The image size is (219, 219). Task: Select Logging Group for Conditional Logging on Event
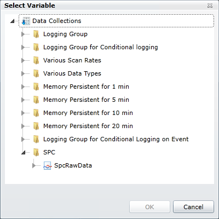116,139
